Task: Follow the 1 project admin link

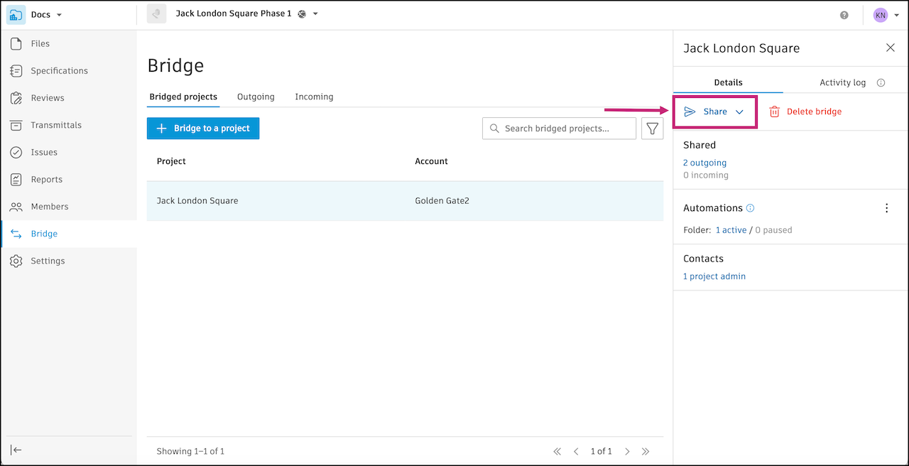Action: (714, 276)
